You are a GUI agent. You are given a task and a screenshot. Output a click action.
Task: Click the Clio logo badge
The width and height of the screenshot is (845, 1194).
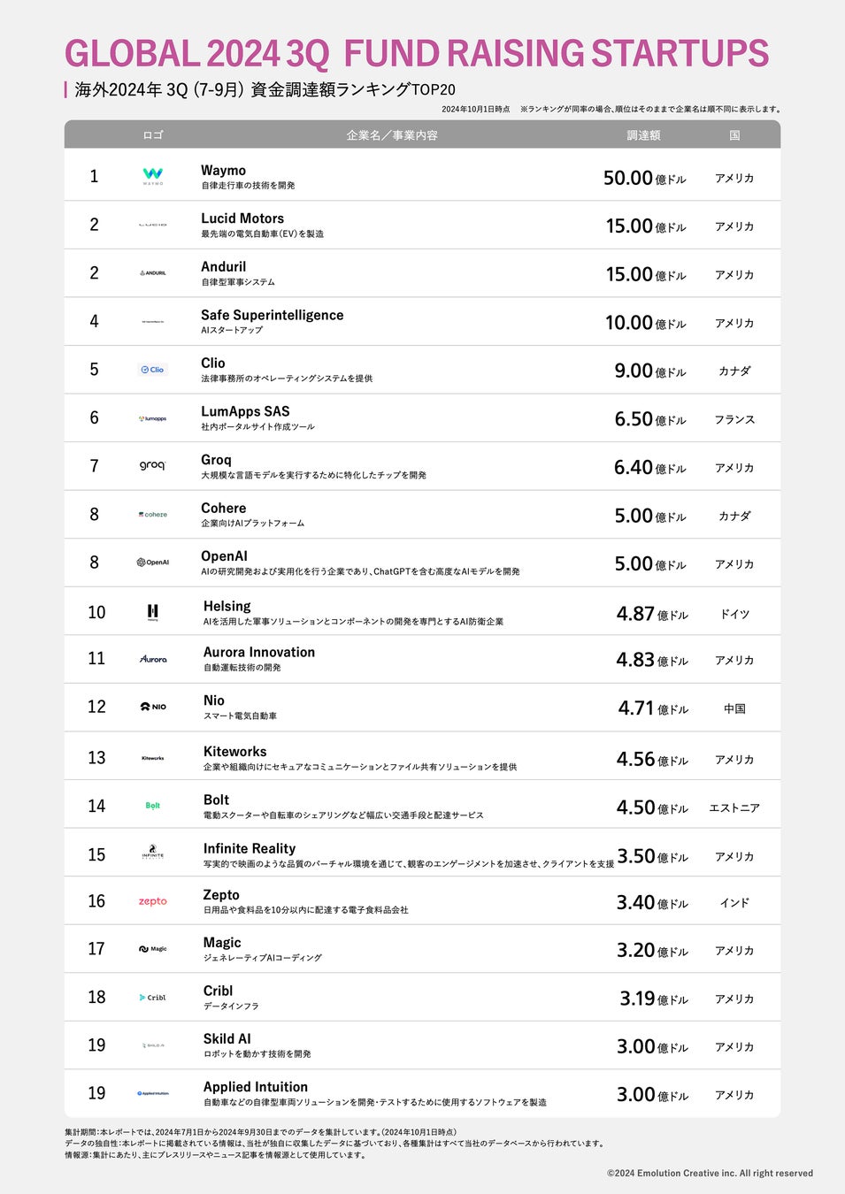point(153,370)
